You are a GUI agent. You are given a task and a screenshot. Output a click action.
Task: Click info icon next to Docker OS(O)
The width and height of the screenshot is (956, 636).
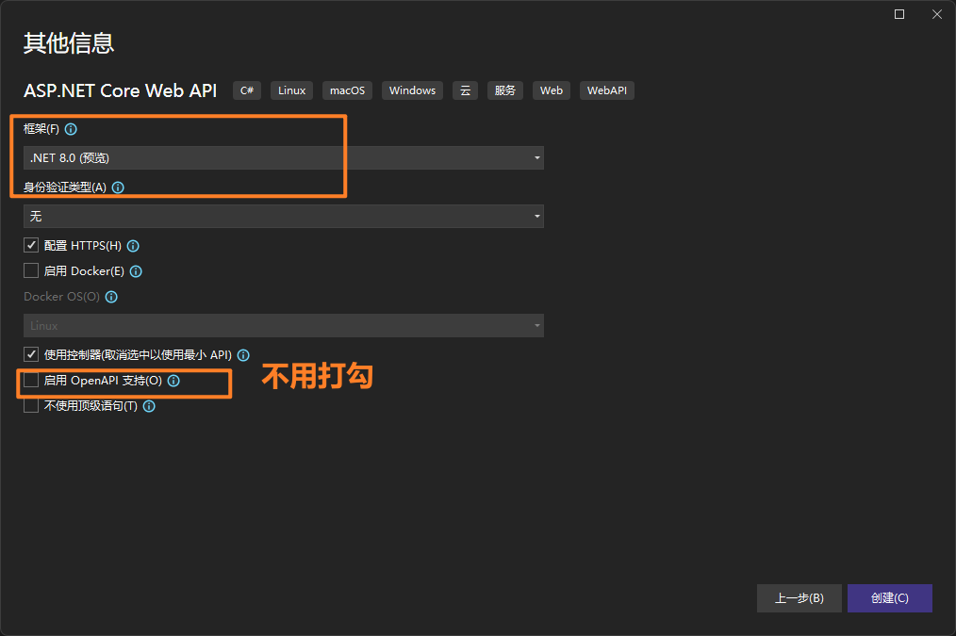[111, 297]
